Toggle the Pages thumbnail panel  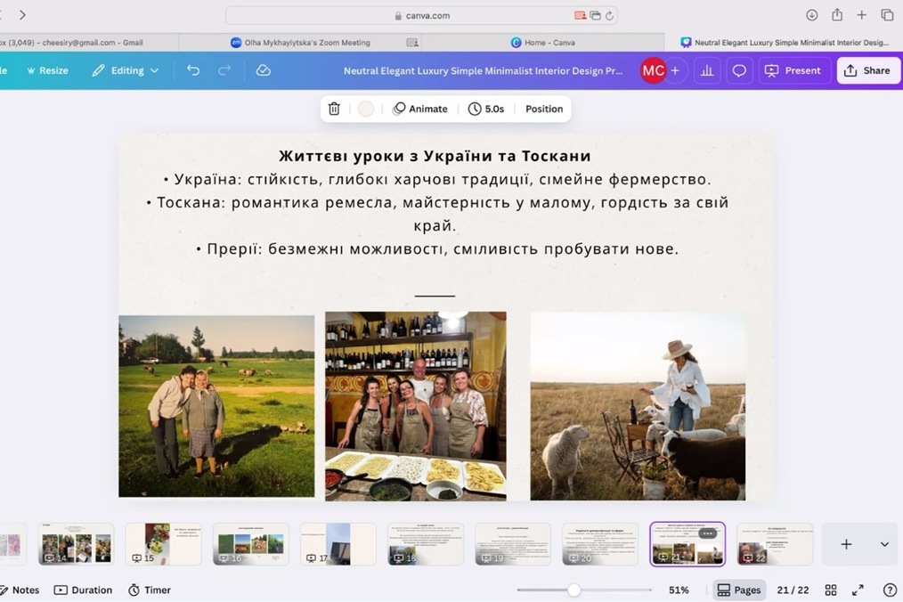click(738, 590)
